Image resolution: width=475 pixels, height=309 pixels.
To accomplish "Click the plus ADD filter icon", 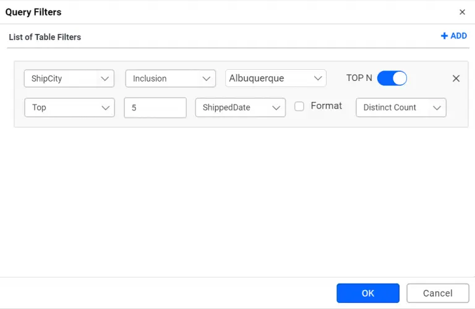I will click(444, 36).
